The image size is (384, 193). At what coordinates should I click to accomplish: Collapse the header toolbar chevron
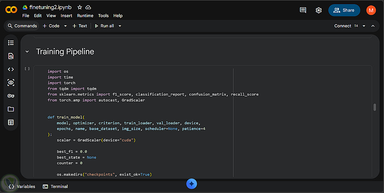tap(373, 26)
